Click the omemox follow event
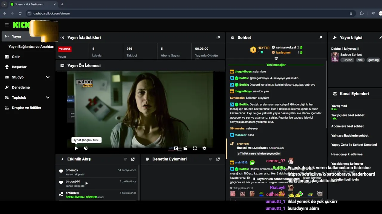Screen dimensions: 382x214 98,172
